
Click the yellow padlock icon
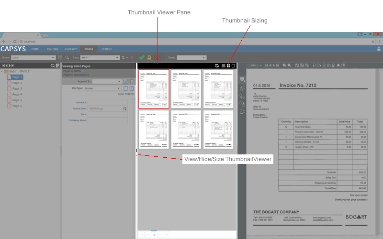149,58
